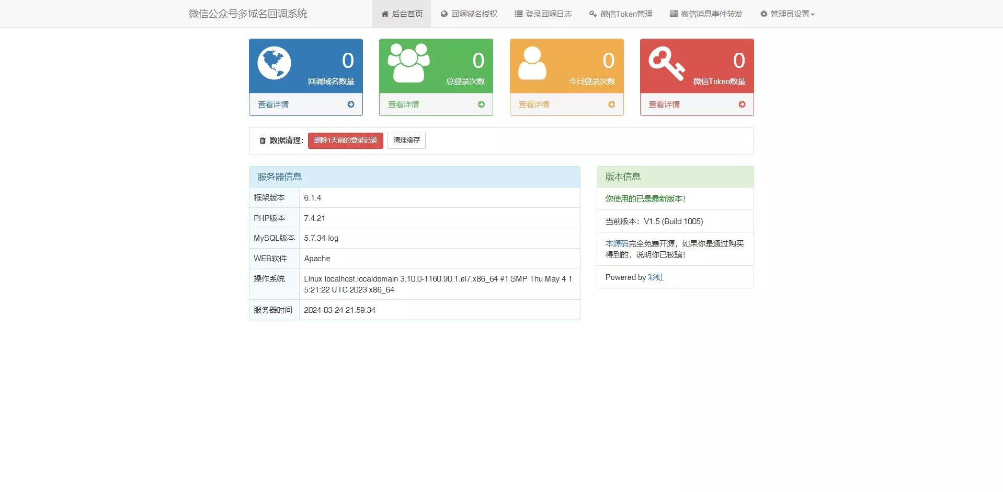View details of 微信Token数量 card
1003x492 pixels.
[697, 104]
